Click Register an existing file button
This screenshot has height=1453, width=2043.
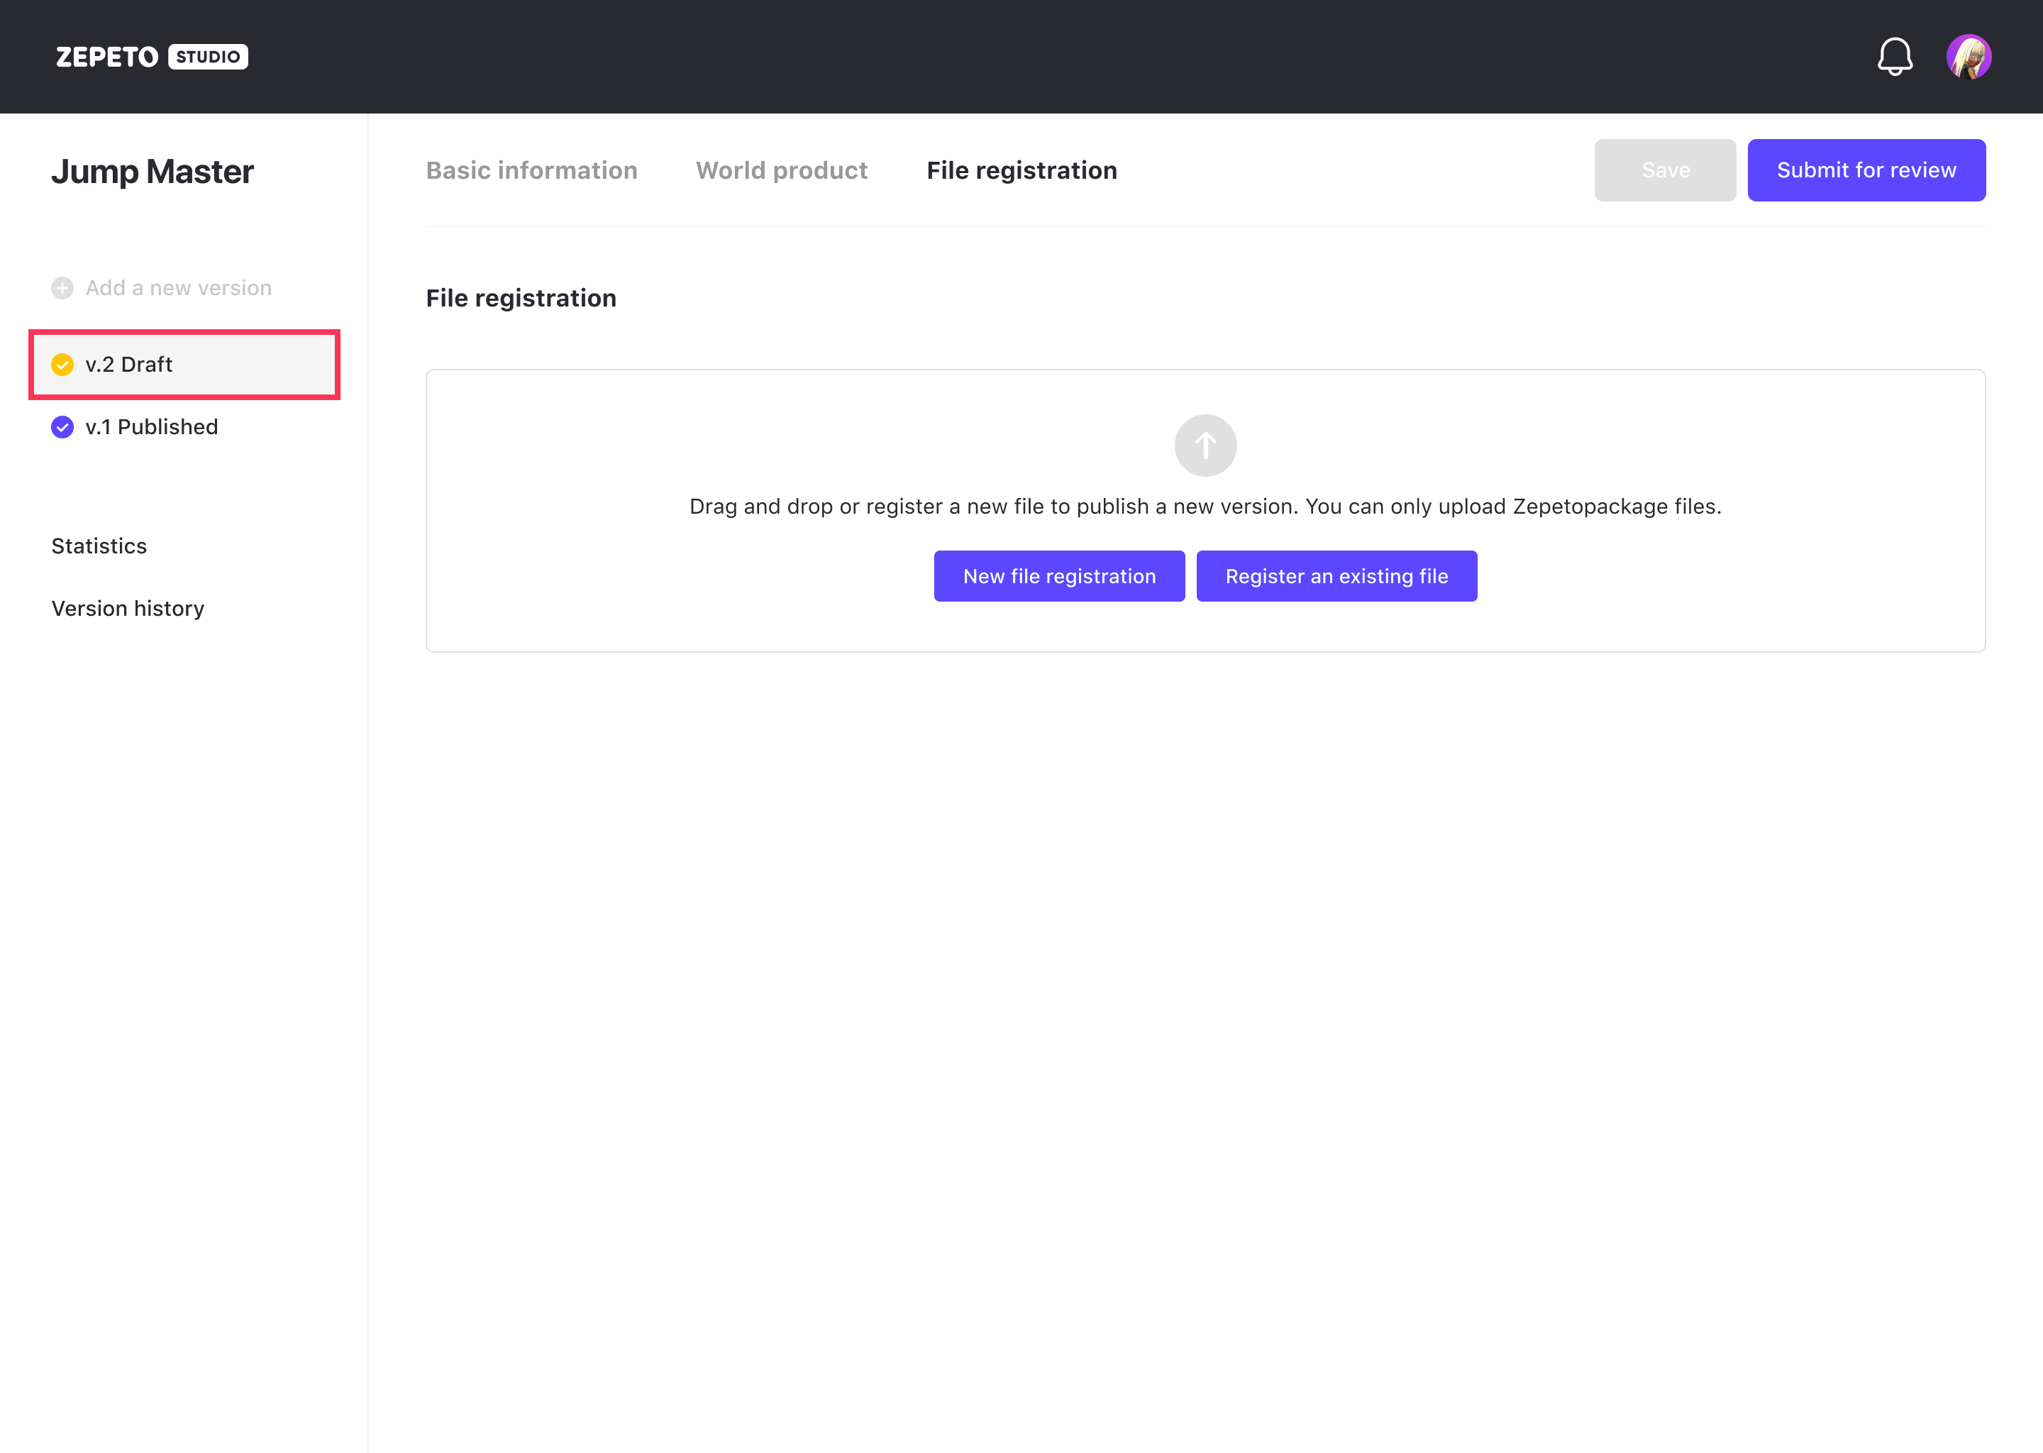pyautogui.click(x=1336, y=576)
